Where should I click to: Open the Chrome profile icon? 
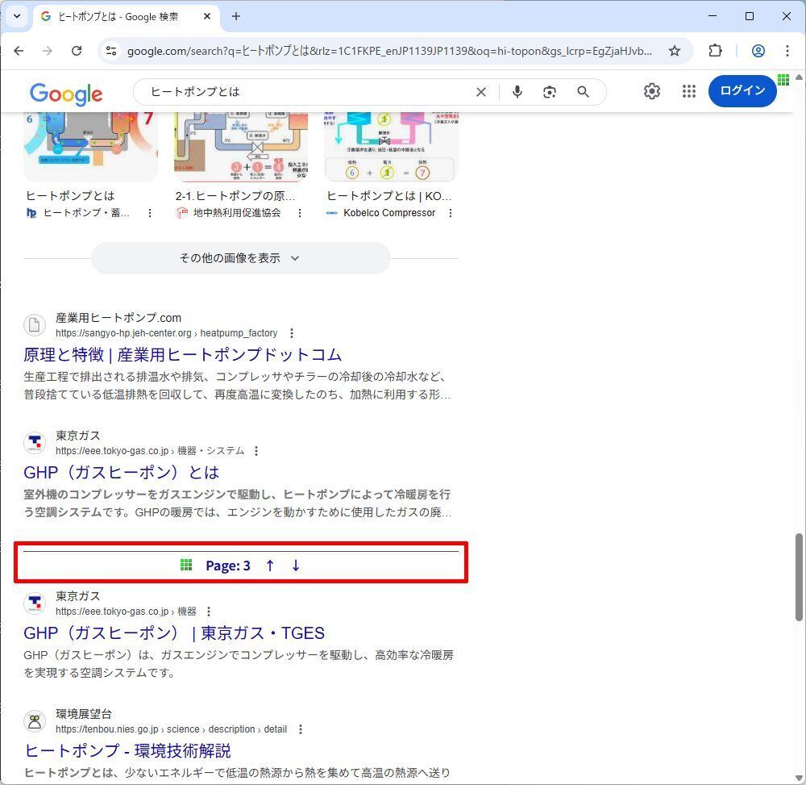click(758, 50)
